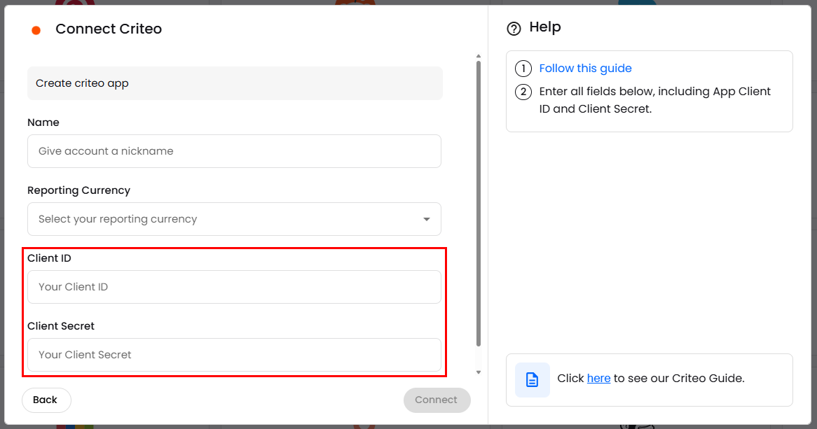This screenshot has height=429, width=817.
Task: Click the 'Connect Criteo' heading
Action: coord(109,29)
